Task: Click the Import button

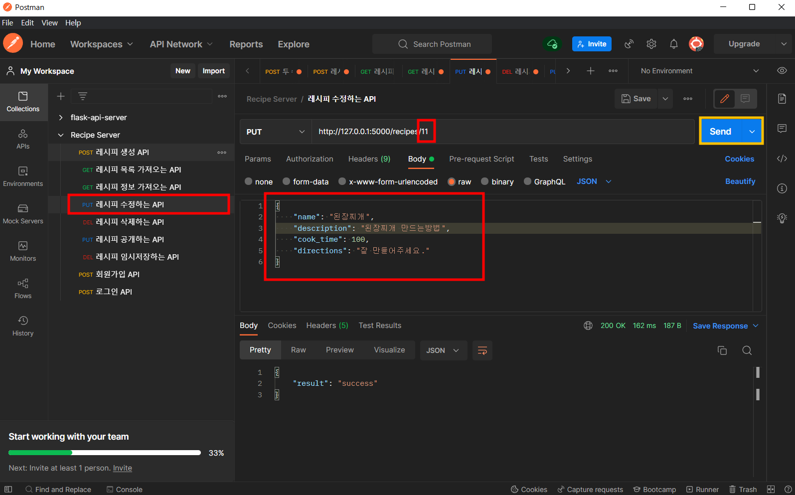Action: (x=213, y=71)
